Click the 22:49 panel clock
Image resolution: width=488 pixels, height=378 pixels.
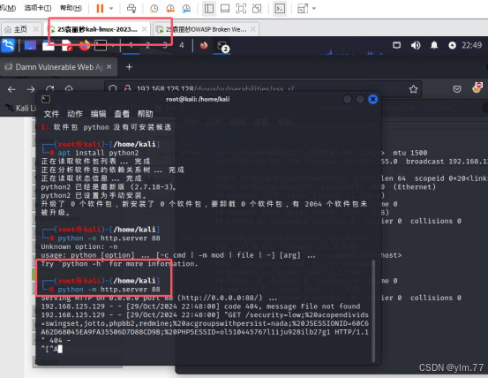click(471, 45)
